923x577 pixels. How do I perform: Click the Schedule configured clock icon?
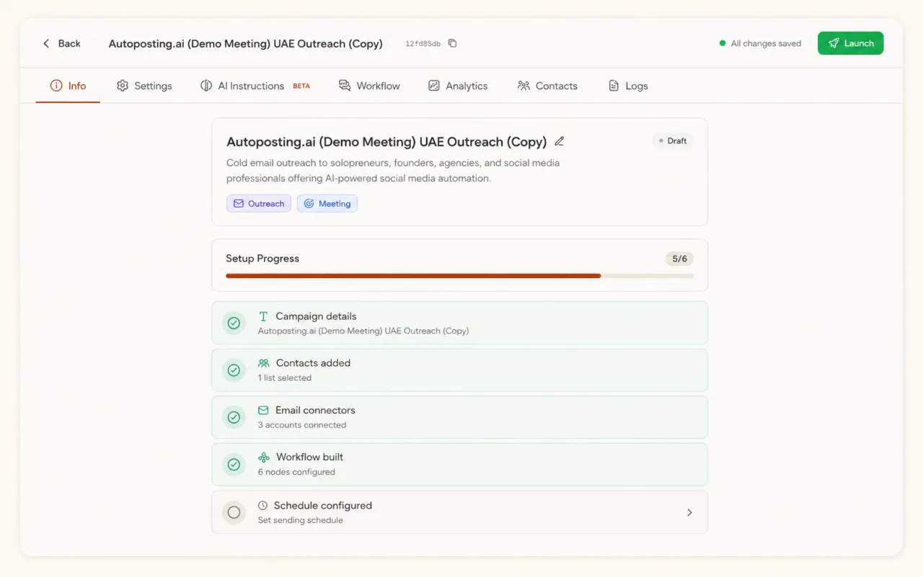262,506
